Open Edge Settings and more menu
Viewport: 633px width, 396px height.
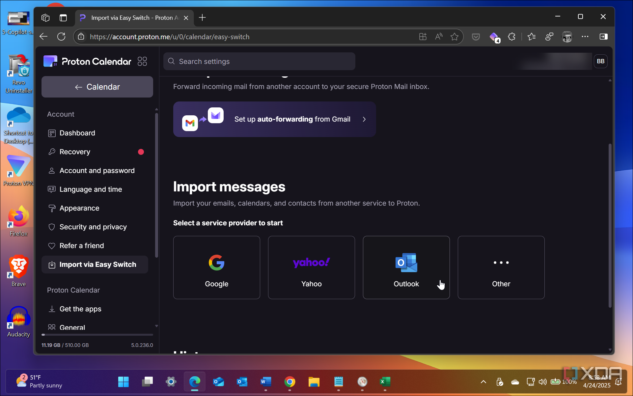(585, 37)
